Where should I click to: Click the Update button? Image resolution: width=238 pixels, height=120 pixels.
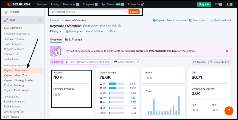(x=199, y=62)
